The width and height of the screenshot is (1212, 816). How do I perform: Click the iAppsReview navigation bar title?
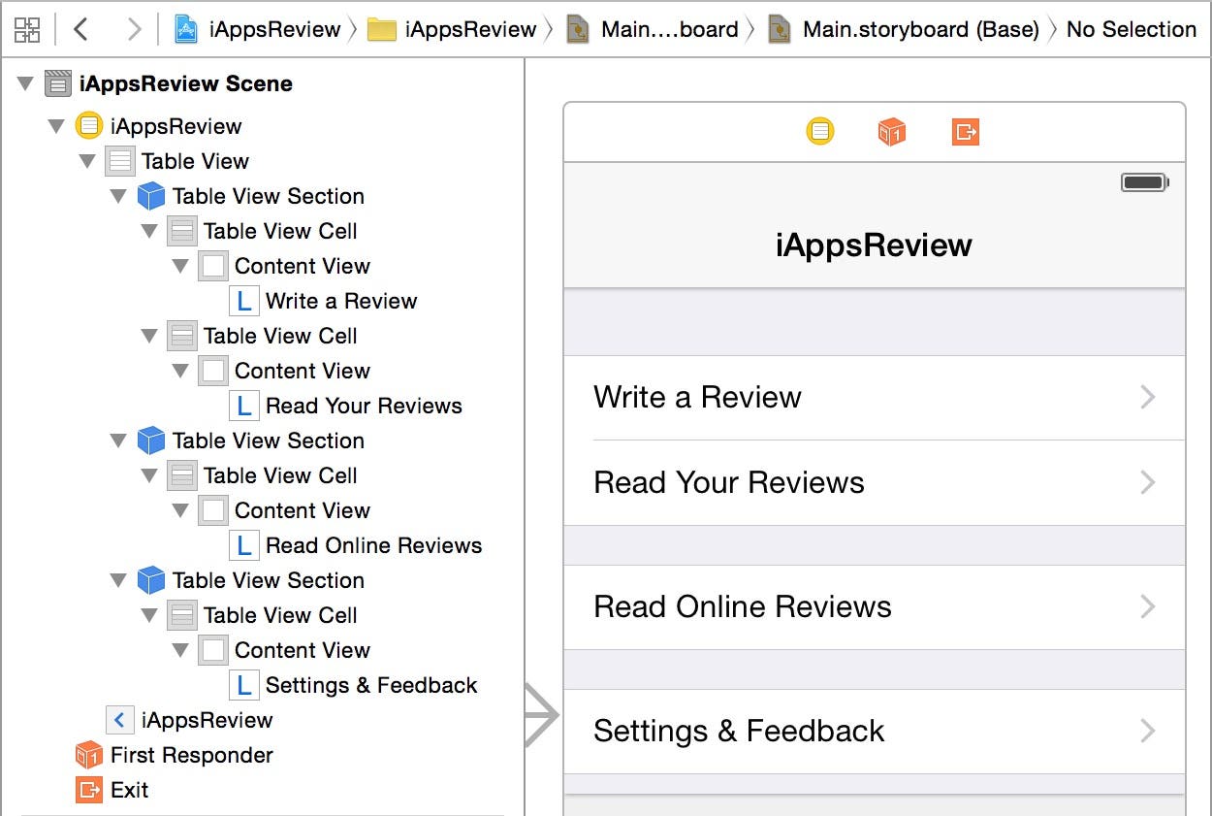coord(874,245)
